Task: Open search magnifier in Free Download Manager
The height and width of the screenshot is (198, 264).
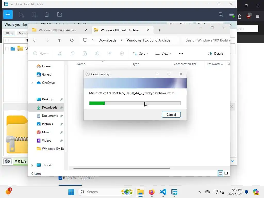Action: 221,14
